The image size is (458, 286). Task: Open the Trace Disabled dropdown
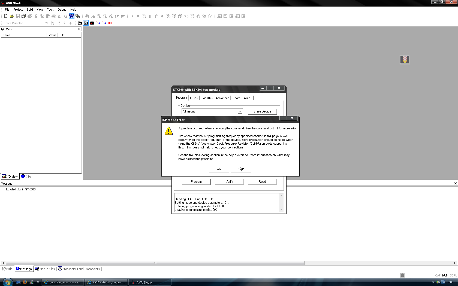41,23
